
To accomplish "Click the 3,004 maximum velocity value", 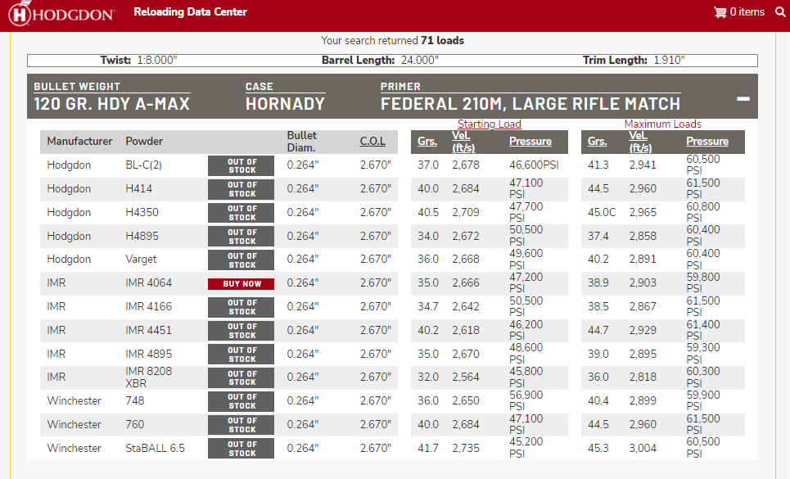I will [643, 448].
